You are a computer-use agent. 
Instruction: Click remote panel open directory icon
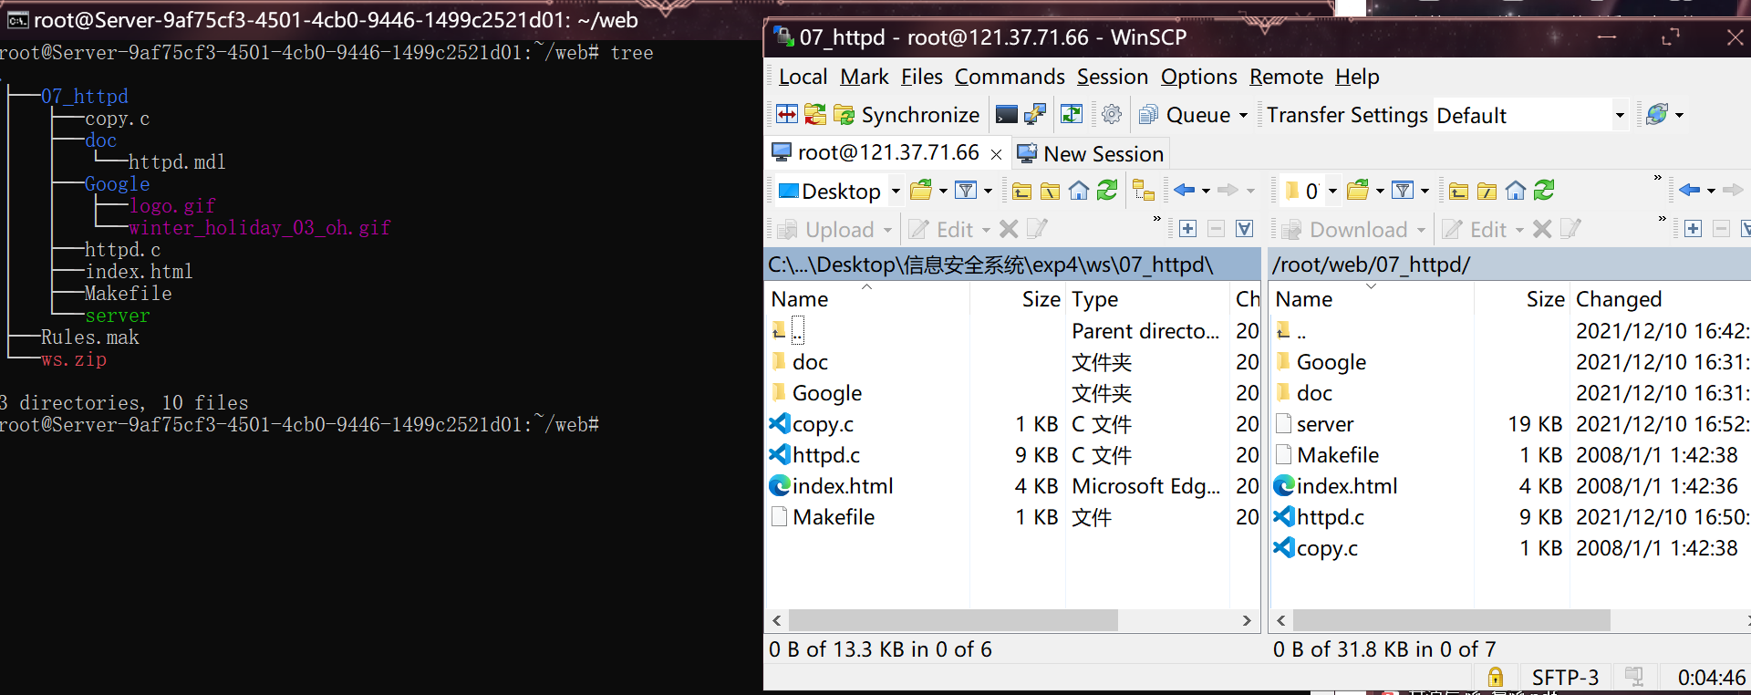(1358, 190)
